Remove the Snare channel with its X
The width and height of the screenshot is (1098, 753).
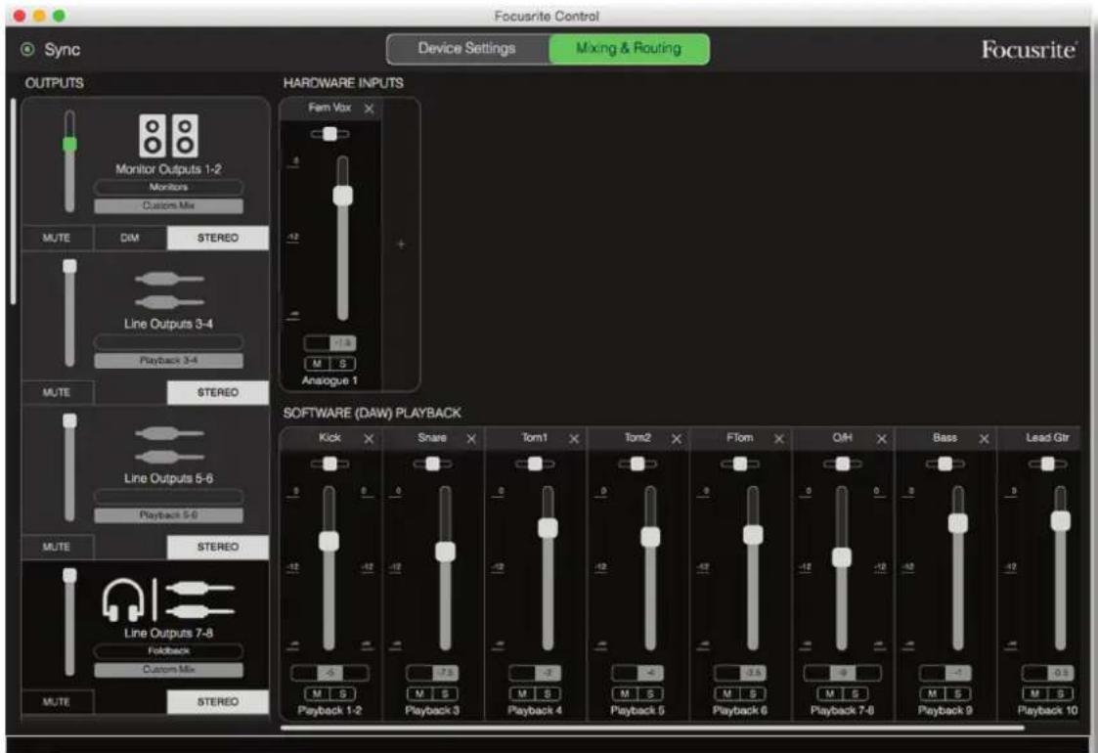tap(471, 438)
